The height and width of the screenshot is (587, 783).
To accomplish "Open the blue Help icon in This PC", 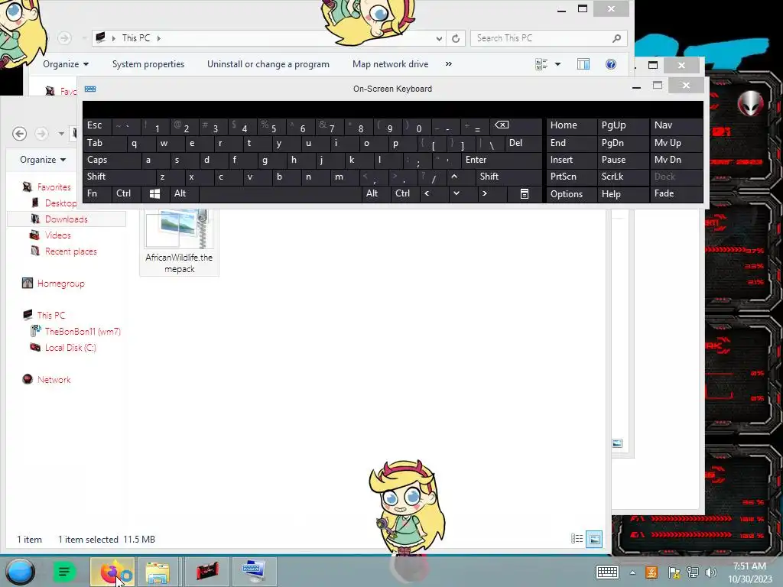I will point(611,64).
